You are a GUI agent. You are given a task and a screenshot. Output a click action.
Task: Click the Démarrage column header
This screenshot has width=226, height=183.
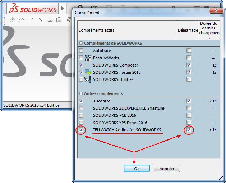tap(187, 30)
